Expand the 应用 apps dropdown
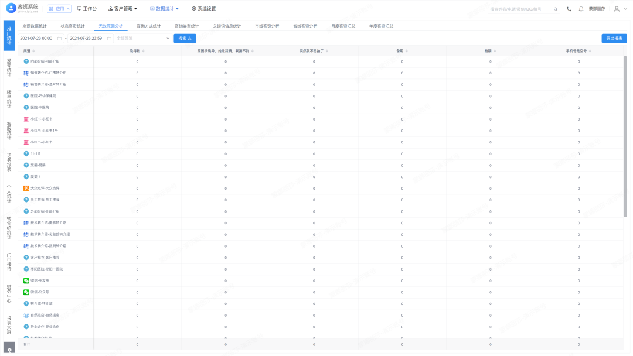Viewport: 633px width, 356px height. click(x=59, y=8)
